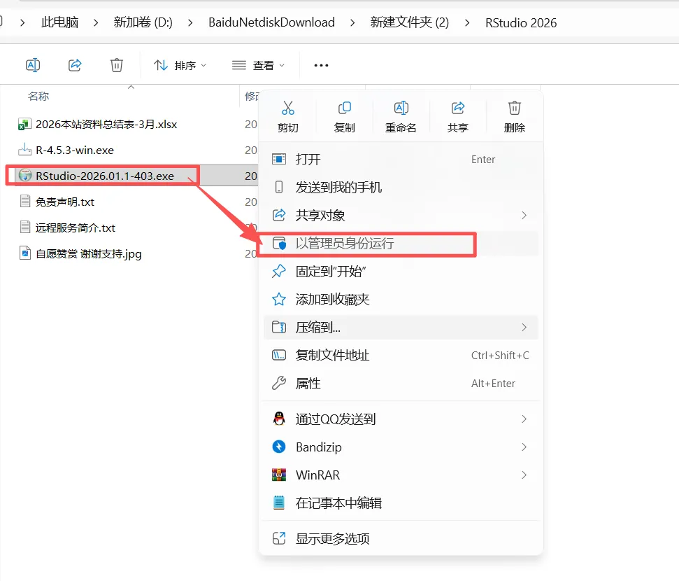This screenshot has height=581, width=679.
Task: Choose 以管理员身份运行 from the menu
Action: pyautogui.click(x=401, y=243)
